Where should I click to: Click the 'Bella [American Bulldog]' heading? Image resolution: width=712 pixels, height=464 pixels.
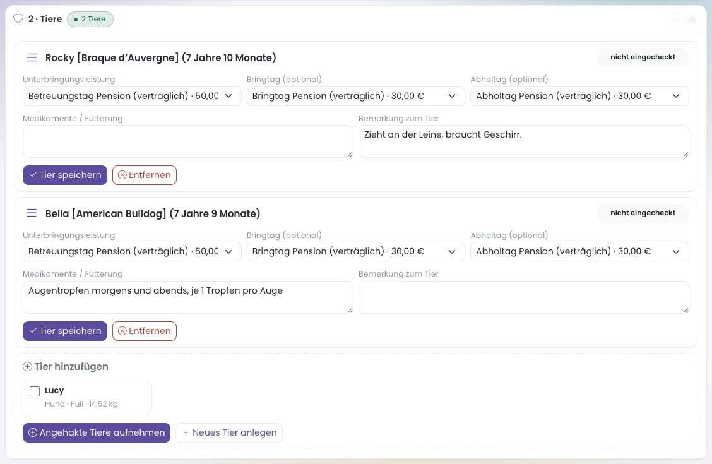point(153,213)
